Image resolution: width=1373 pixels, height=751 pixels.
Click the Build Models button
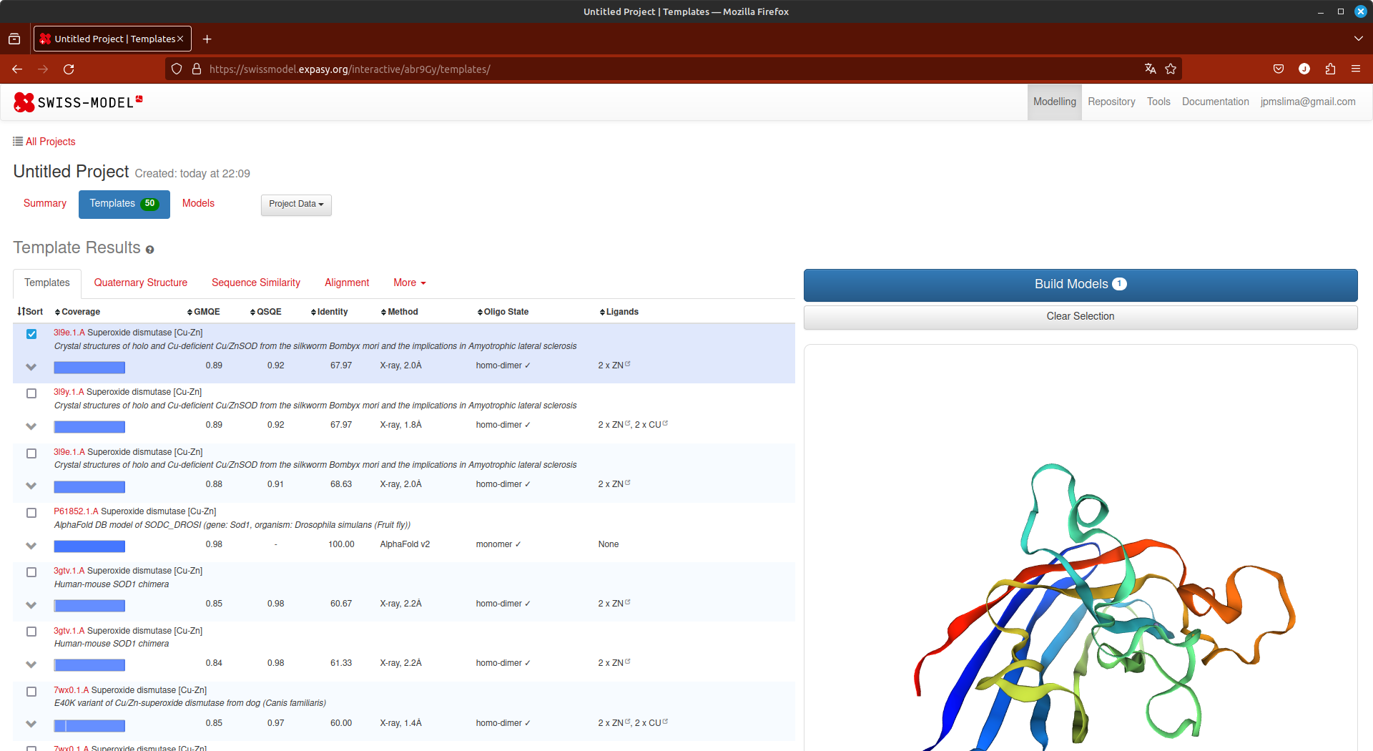1081,285
